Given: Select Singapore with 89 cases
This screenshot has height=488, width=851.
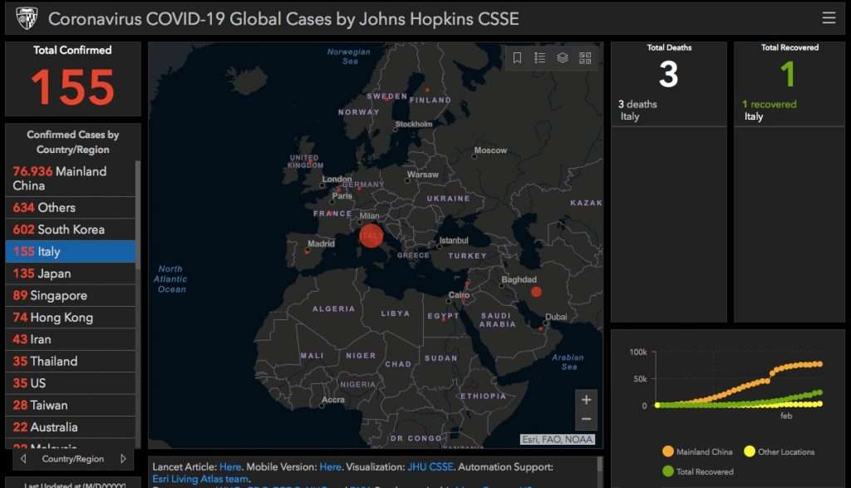Looking at the screenshot, I should tap(71, 295).
